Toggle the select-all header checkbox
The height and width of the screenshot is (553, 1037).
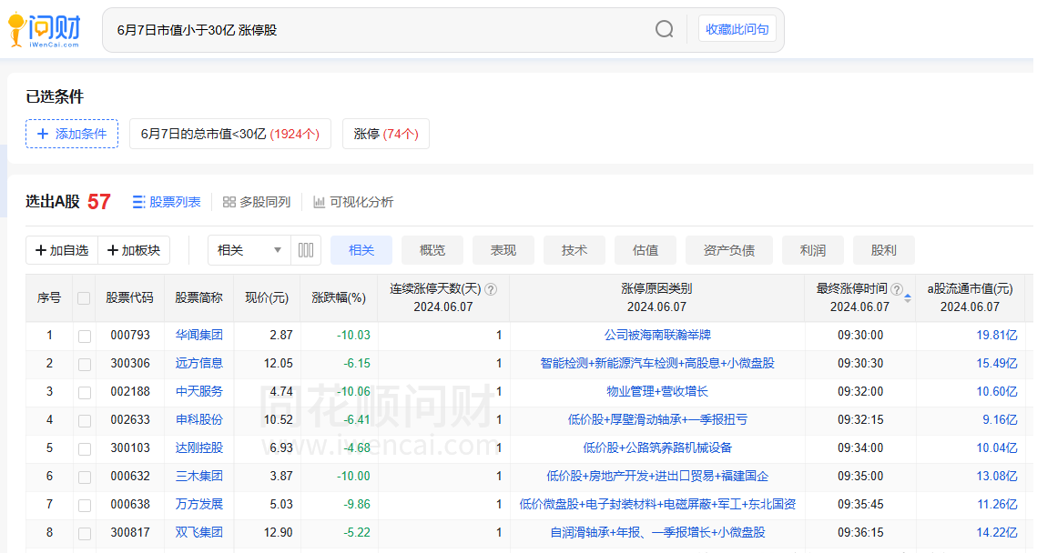click(84, 298)
